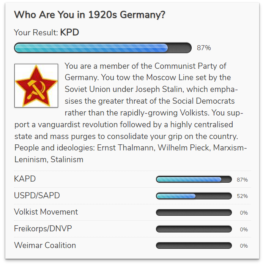Select the USPD/SAPD result row label
263x264 pixels.
[37, 196]
